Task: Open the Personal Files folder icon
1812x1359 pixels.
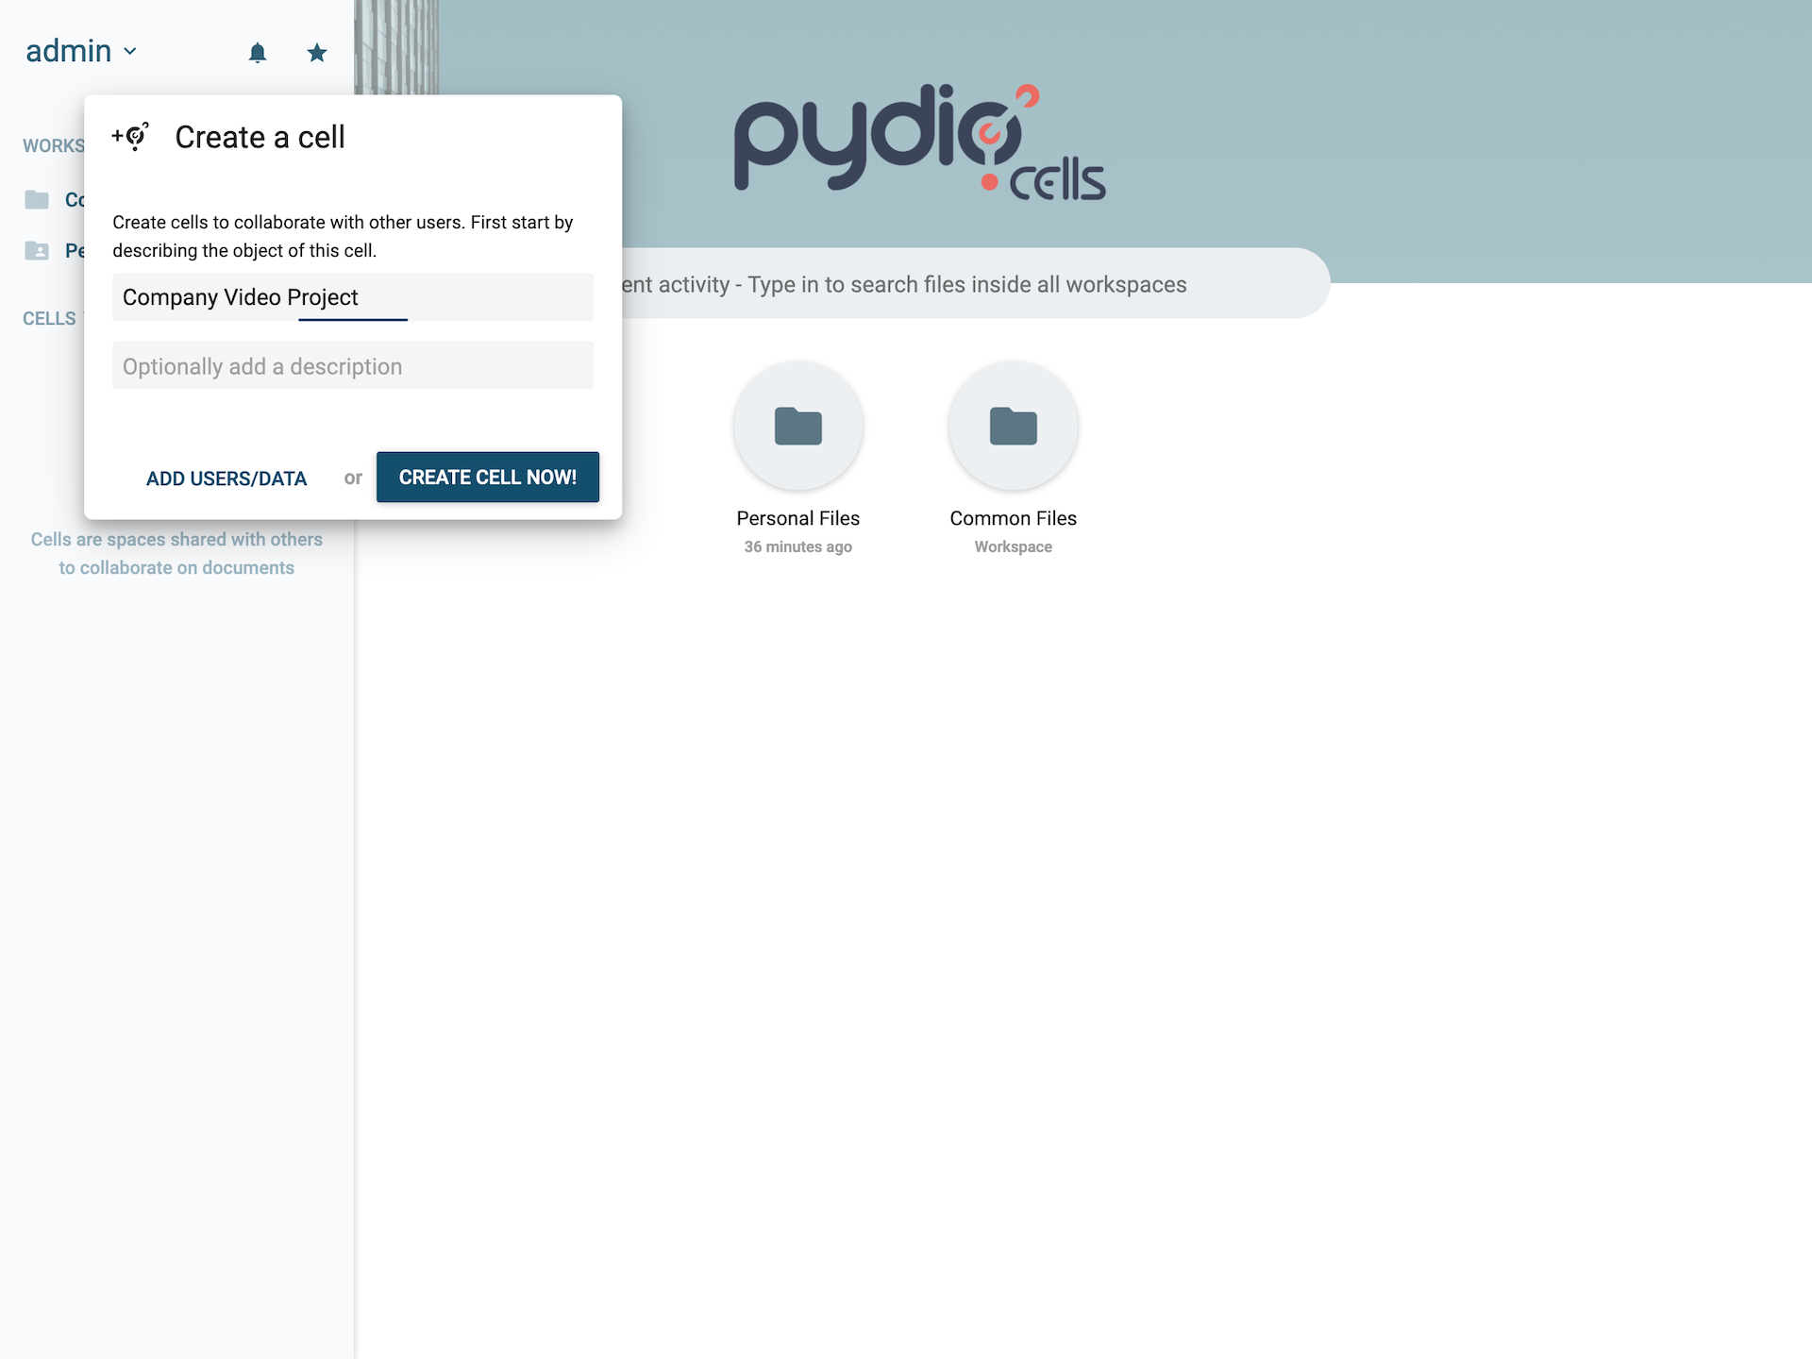Action: [798, 427]
